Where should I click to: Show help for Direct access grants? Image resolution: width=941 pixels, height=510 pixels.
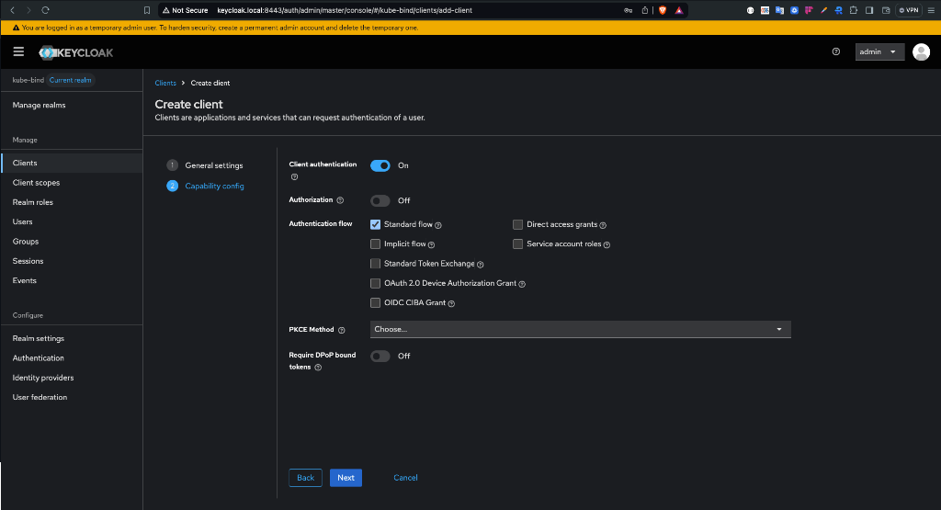[x=603, y=226]
